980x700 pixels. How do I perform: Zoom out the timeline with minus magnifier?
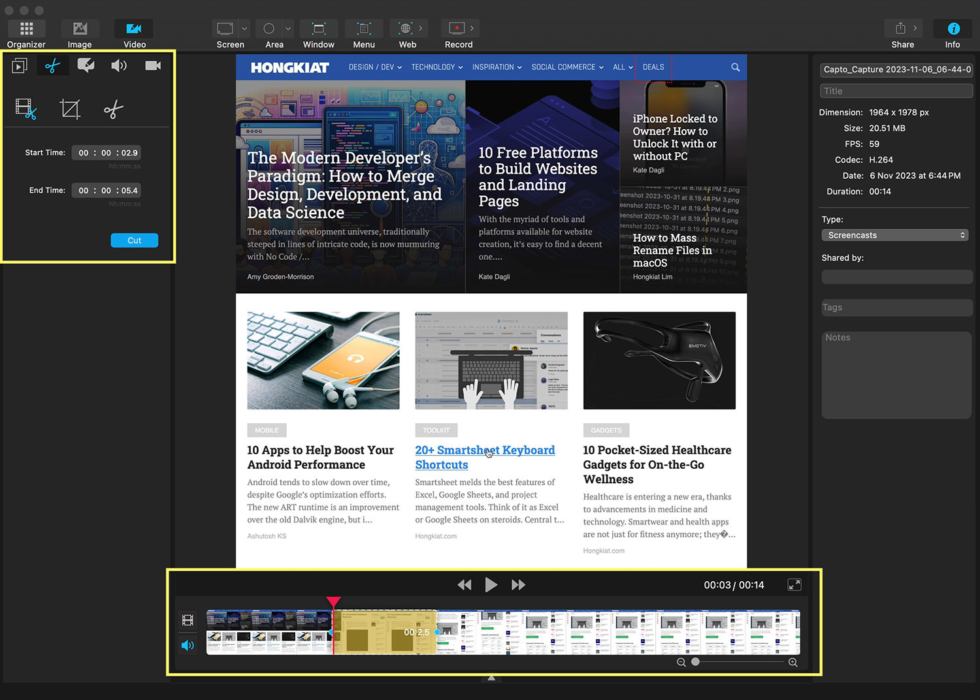[x=681, y=662]
